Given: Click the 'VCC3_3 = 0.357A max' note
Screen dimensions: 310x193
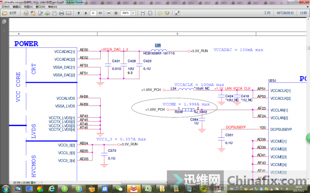Looking at the screenshot, I should 121,139.
